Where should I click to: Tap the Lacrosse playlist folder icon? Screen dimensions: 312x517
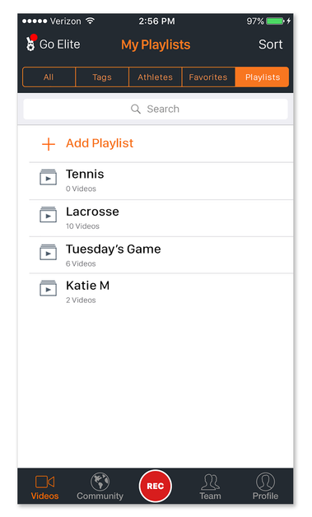click(48, 214)
